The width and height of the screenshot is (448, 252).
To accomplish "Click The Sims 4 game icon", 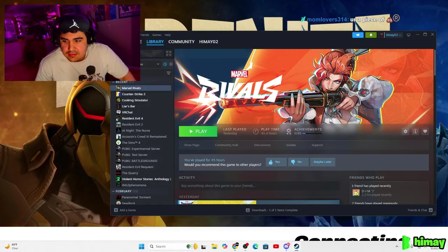I will click(118, 142).
